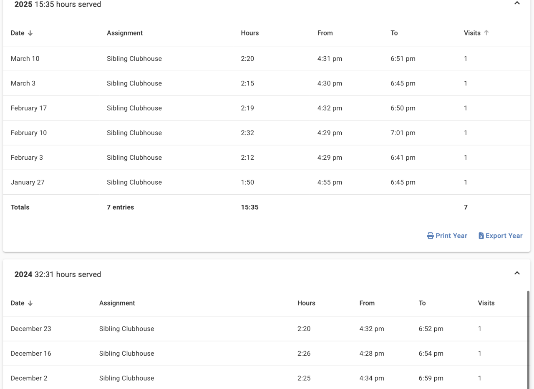This screenshot has height=389, width=534.
Task: Select the December 23 entry row
Action: click(x=31, y=329)
